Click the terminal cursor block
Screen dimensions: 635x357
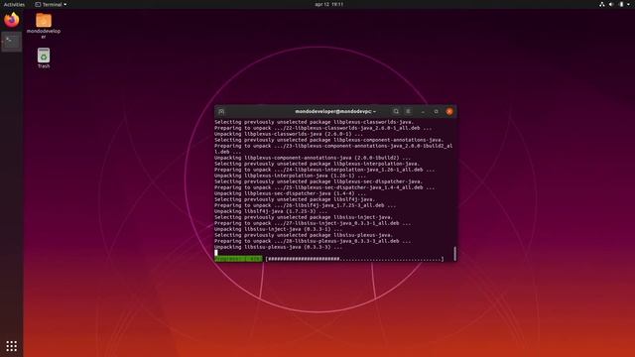(216, 253)
